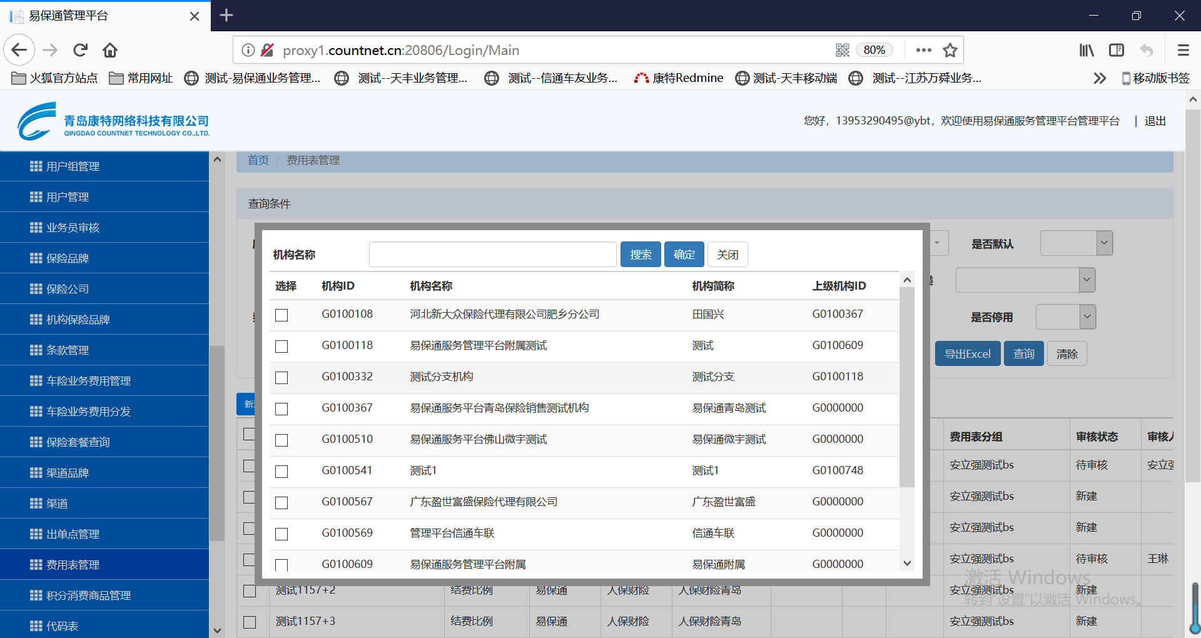
Task: Focus the 机构名称 search input field
Action: pos(492,255)
